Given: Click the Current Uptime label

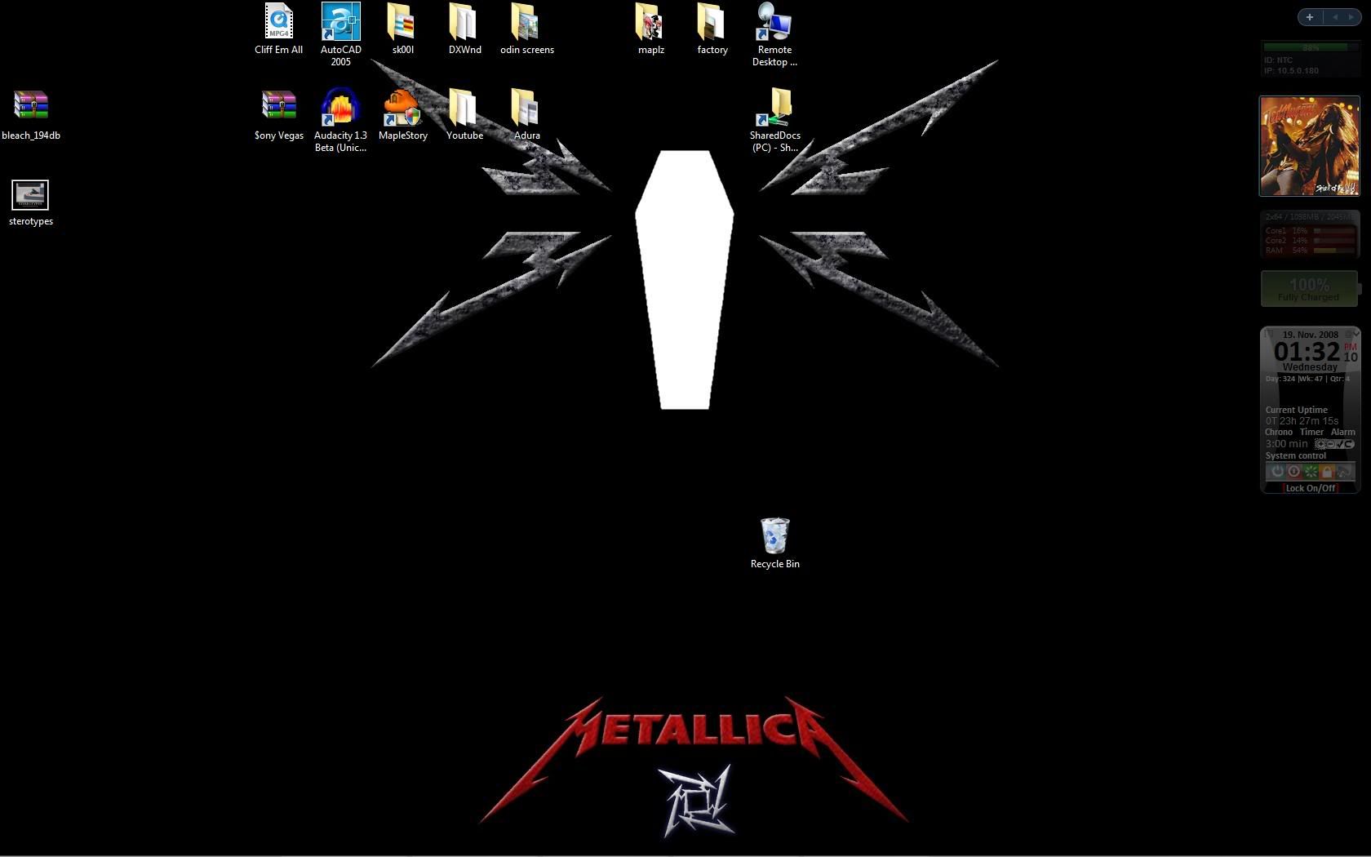Looking at the screenshot, I should click(1297, 410).
